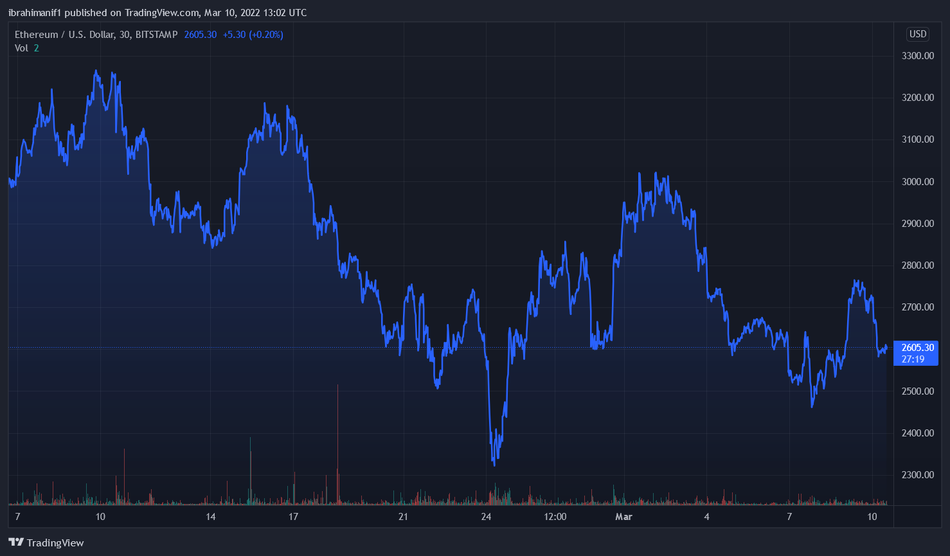Click the TradingView logo at bottom left
Viewport: 950px width, 556px height.
[x=46, y=543]
